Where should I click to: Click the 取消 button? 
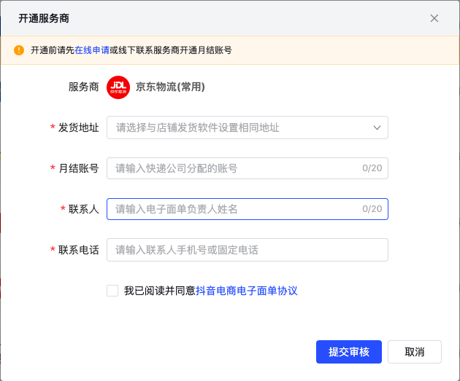tap(415, 352)
